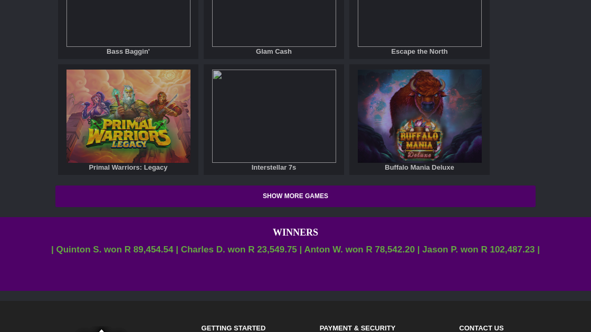This screenshot has height=332, width=591.
Task: Click Quinton S. winner ticker entry
Action: pyautogui.click(x=115, y=250)
